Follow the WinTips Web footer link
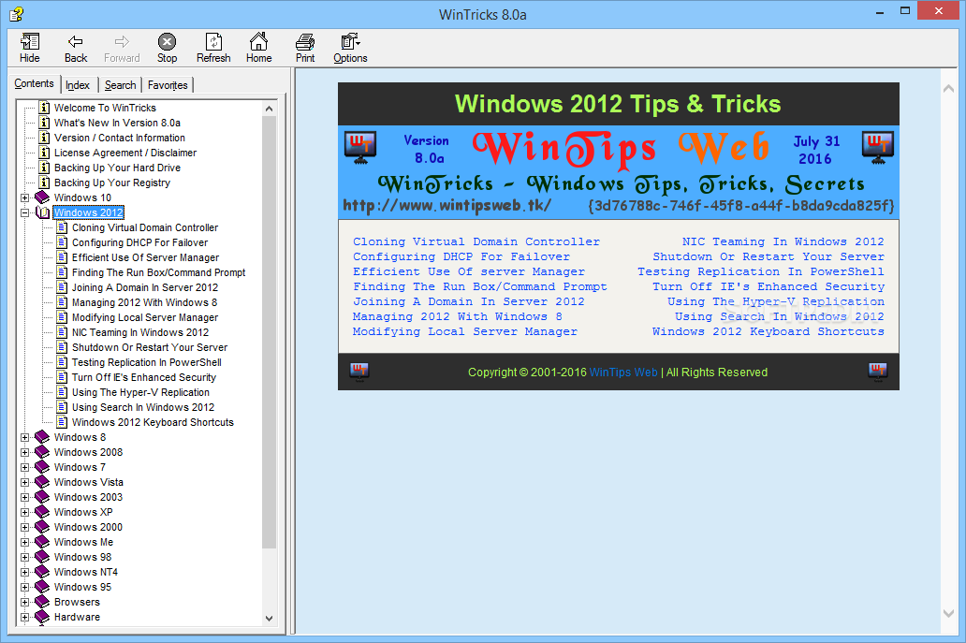966x643 pixels. click(623, 372)
